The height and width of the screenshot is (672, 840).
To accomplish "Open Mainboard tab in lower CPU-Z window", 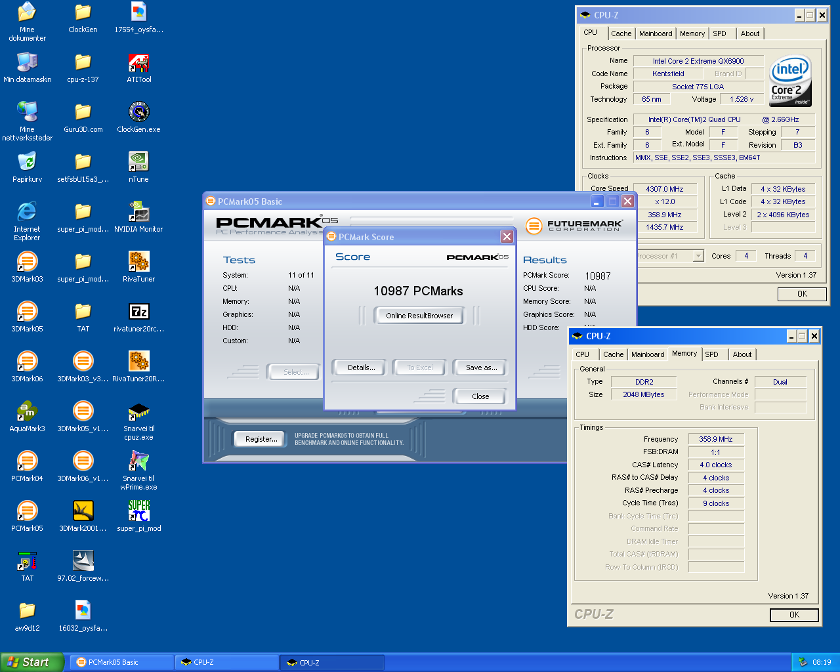I will point(648,354).
